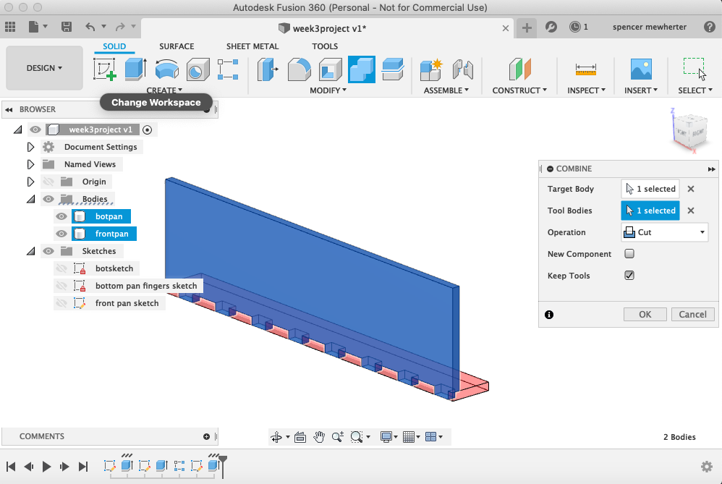Click the ViewCube orientation cube
Image resolution: width=722 pixels, height=484 pixels.
pos(689,132)
